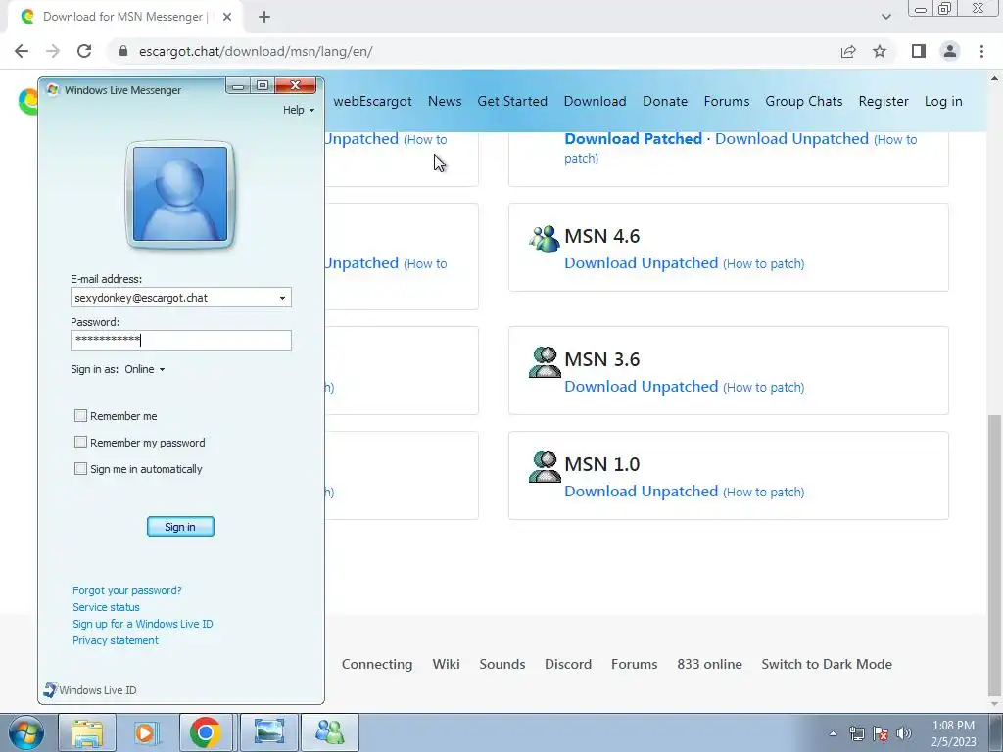
Task: Open Windows Media Player taskbar icon
Action: click(x=147, y=732)
